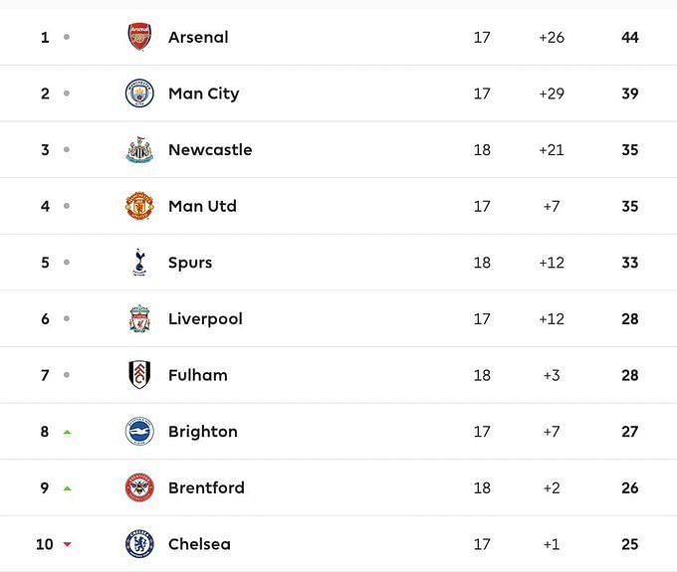Click the Brighton seagull badge
This screenshot has height=572, width=677.
[x=139, y=432]
